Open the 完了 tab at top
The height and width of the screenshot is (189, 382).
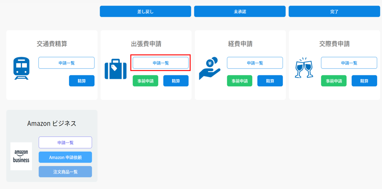pos(334,12)
